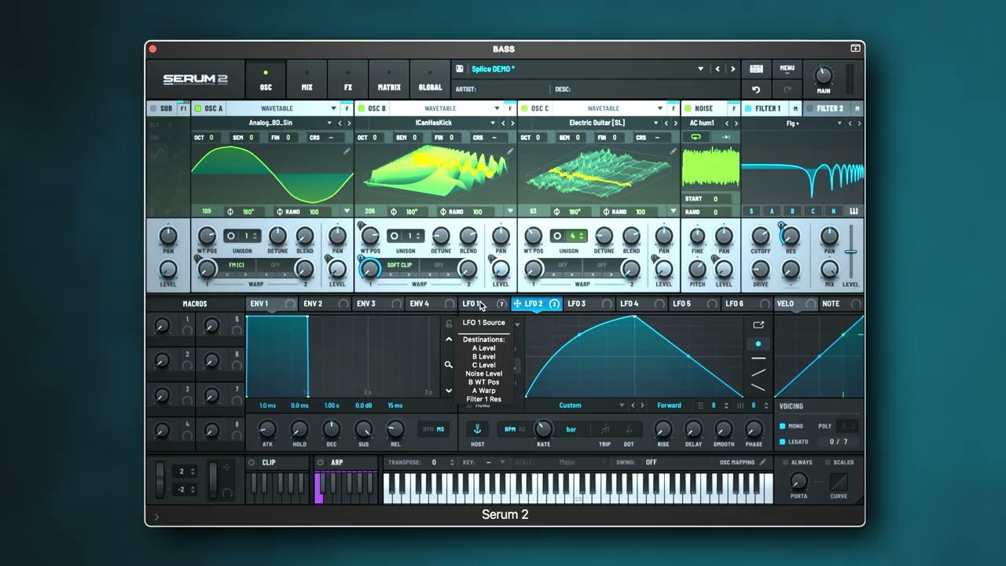
Task: Switch to the GLOBAL tab
Action: [430, 79]
